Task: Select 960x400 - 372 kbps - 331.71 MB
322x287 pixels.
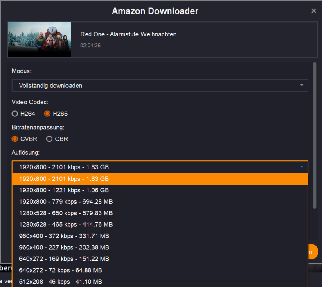Action: tap(160, 236)
